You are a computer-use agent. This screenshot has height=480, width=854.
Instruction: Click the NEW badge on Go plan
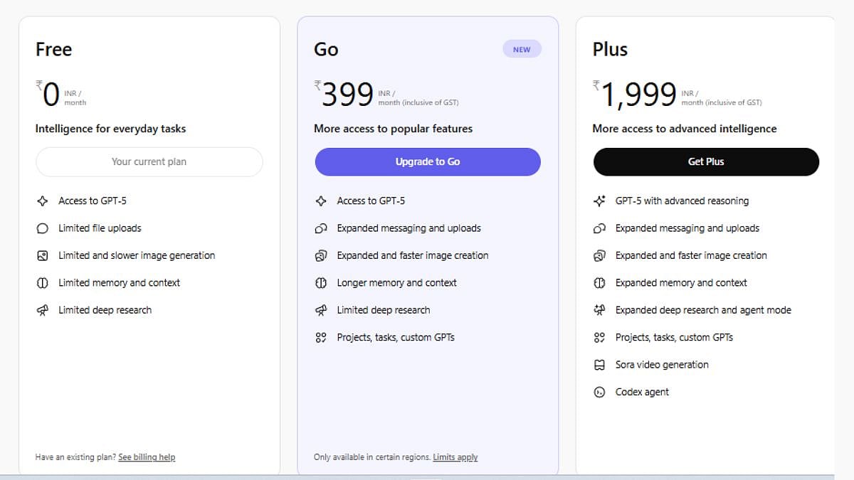pyautogui.click(x=522, y=50)
